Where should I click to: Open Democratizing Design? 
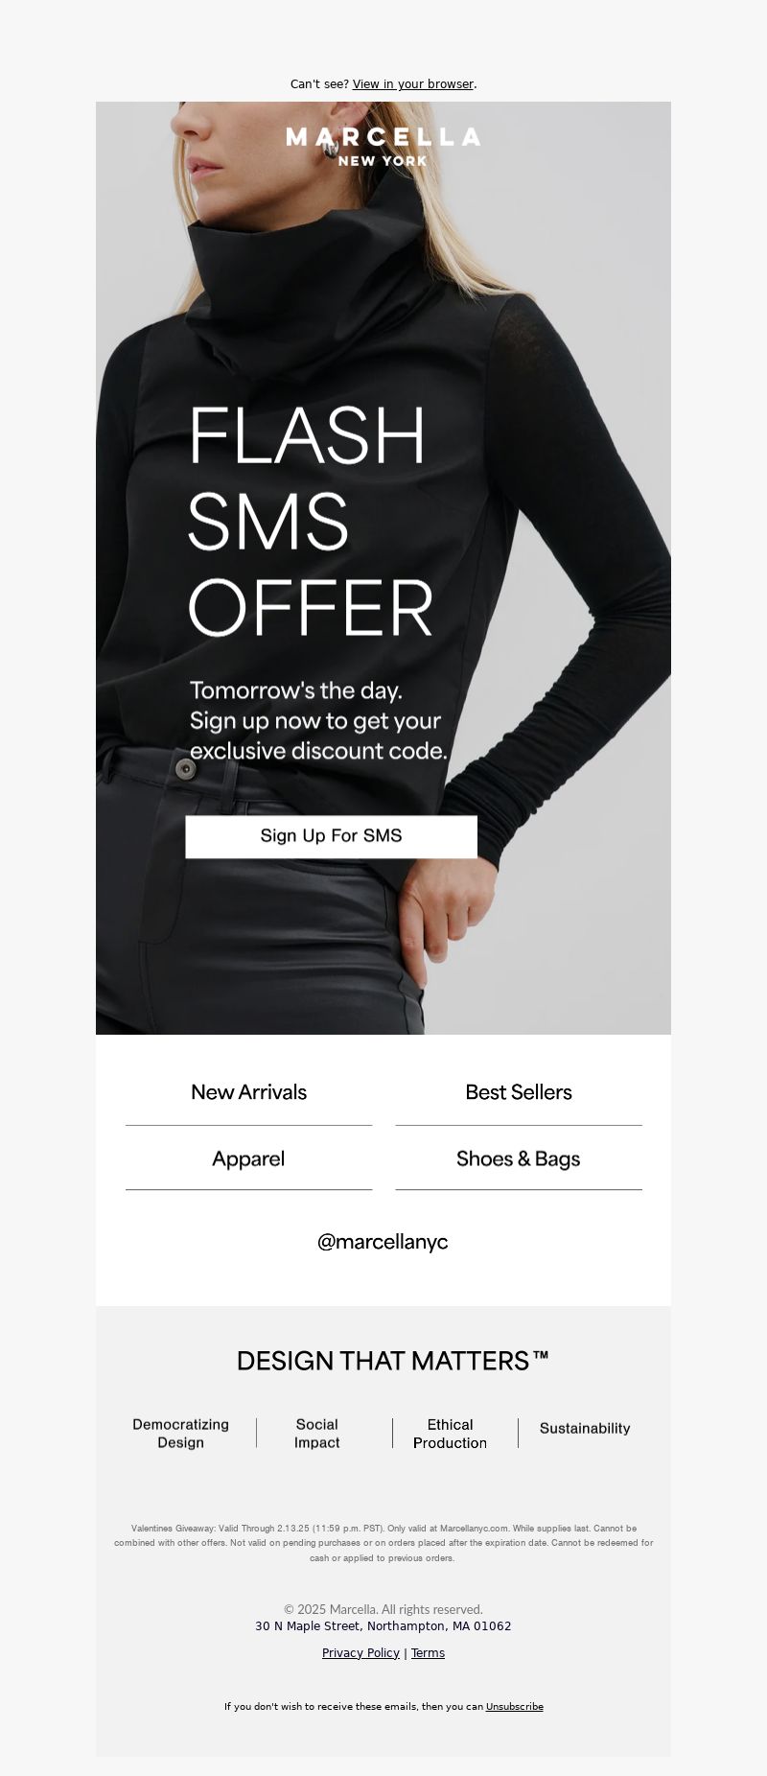(x=180, y=1434)
